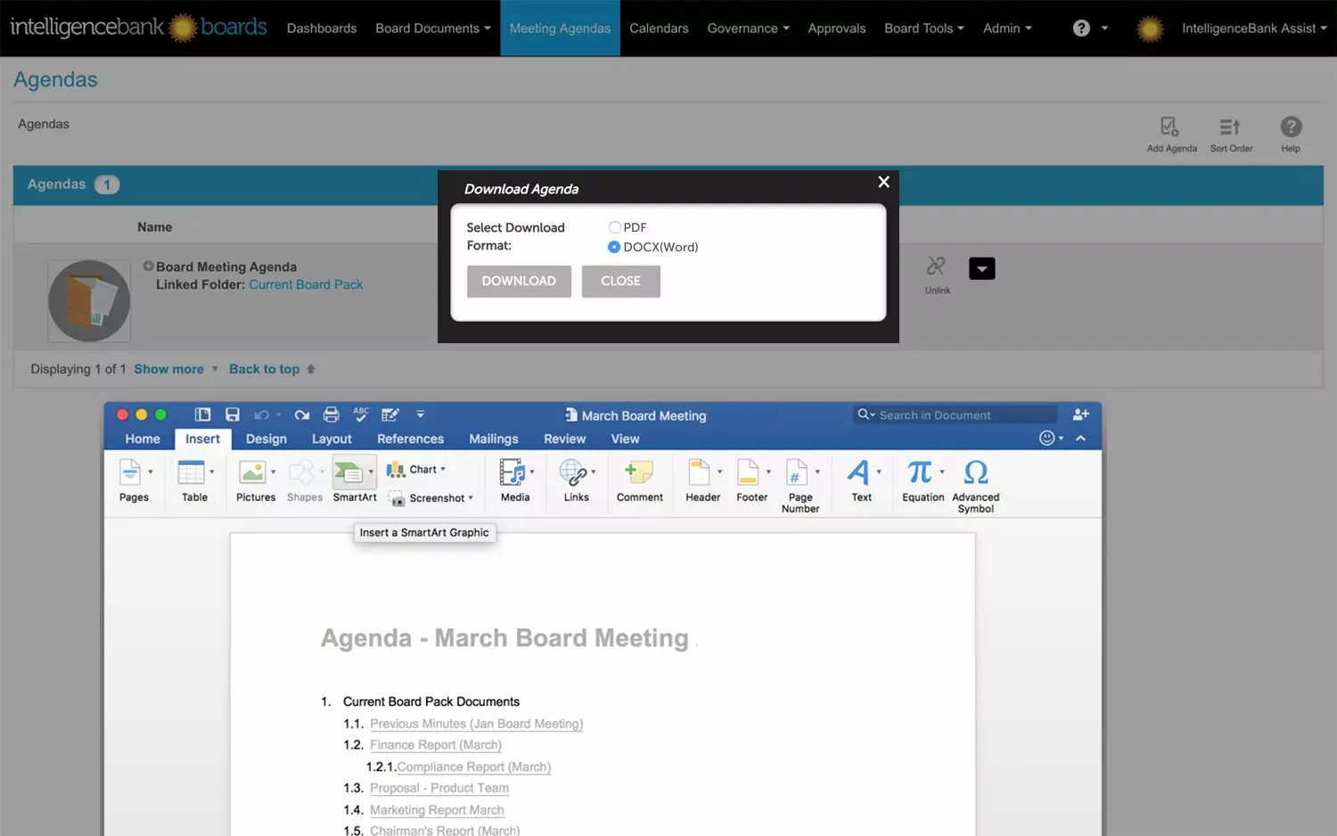The image size is (1337, 836).
Task: Expand the IntelligenceBank Assist account menu
Action: click(1254, 29)
